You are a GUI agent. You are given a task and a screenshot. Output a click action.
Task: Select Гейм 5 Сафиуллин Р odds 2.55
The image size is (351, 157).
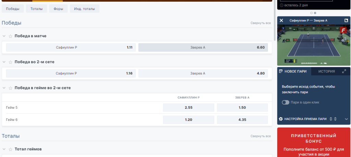coord(189,108)
